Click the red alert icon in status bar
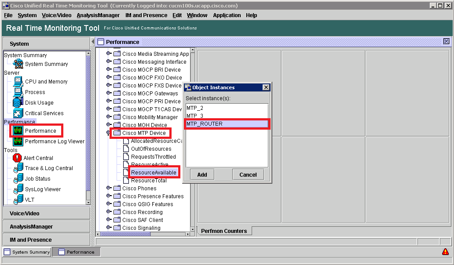 pyautogui.click(x=445, y=252)
